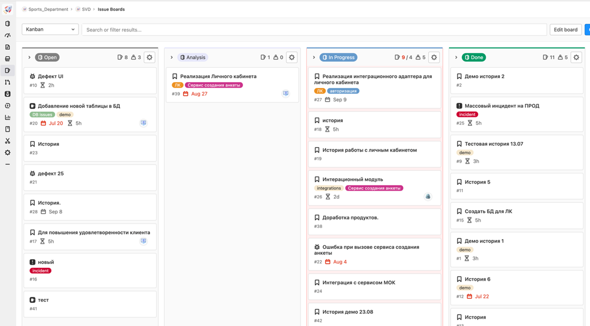This screenshot has height=326, width=590.
Task: Click the scissors snippets sidebar icon
Action: click(8, 141)
